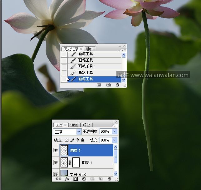
Task: Create a new group with the folder icon
Action: pyautogui.click(x=92, y=179)
